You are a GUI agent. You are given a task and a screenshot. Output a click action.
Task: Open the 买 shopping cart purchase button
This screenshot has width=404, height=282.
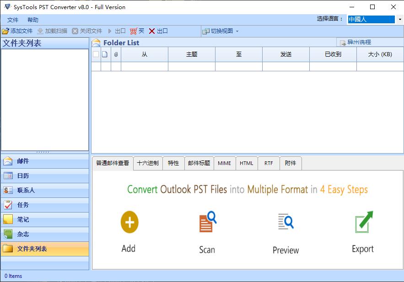pos(137,31)
